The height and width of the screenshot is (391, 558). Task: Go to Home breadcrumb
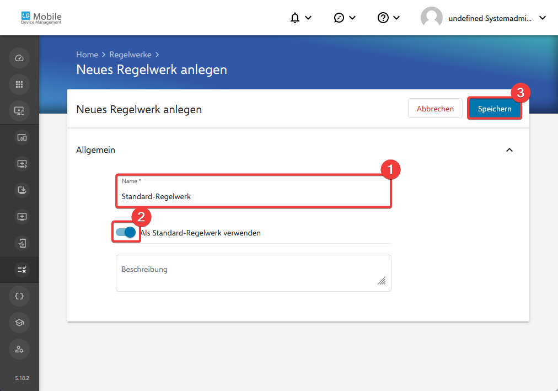tap(87, 55)
